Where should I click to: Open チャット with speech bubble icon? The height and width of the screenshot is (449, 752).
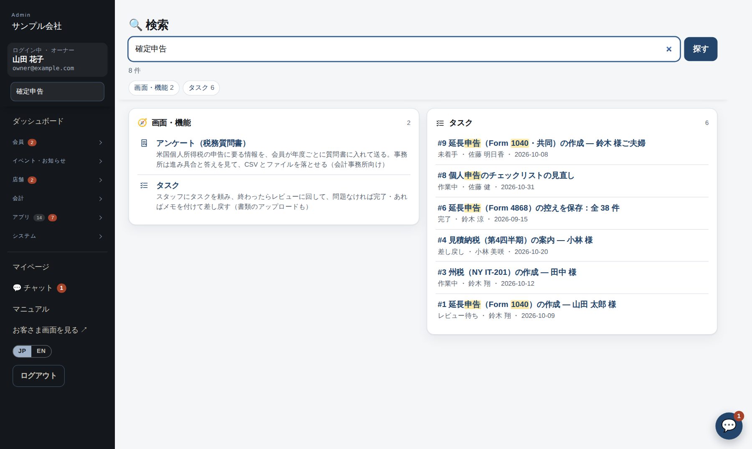39,288
